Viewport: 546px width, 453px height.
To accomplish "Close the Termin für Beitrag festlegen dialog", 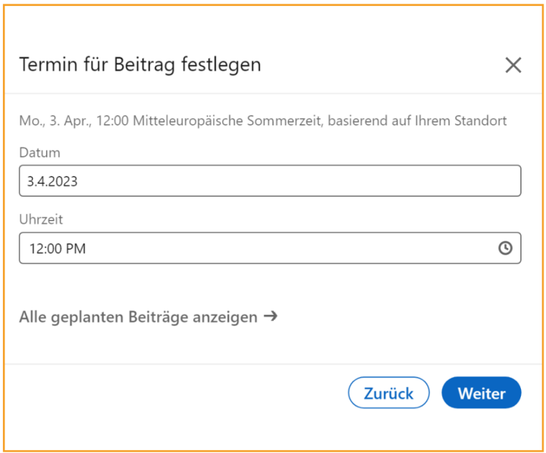I will [513, 65].
